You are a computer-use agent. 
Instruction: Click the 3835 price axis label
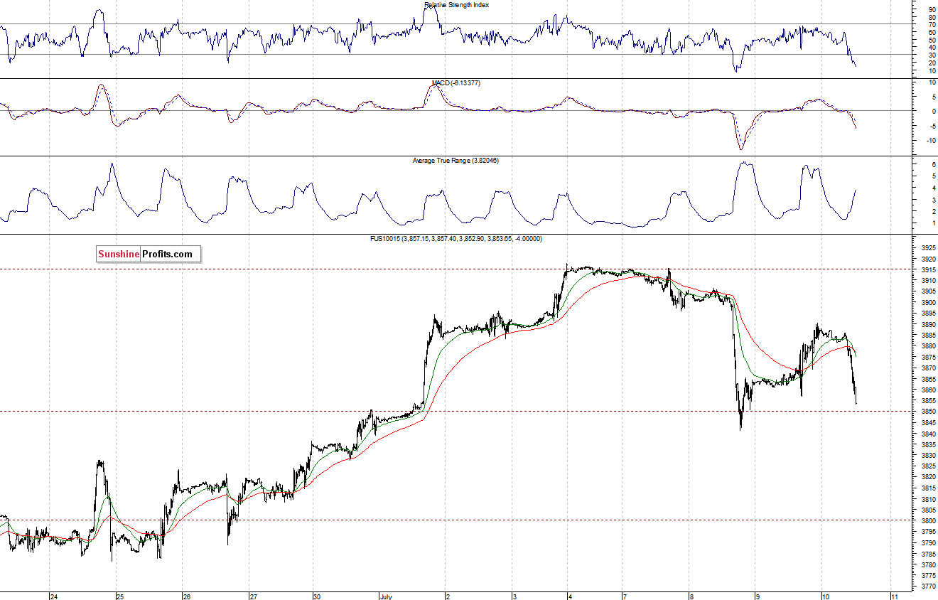click(x=927, y=444)
